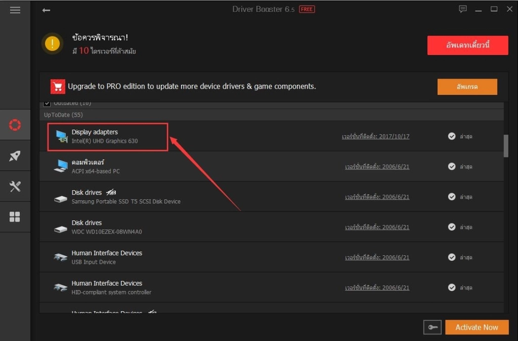Open the hamburger menu
The height and width of the screenshot is (341, 518).
[x=15, y=10]
